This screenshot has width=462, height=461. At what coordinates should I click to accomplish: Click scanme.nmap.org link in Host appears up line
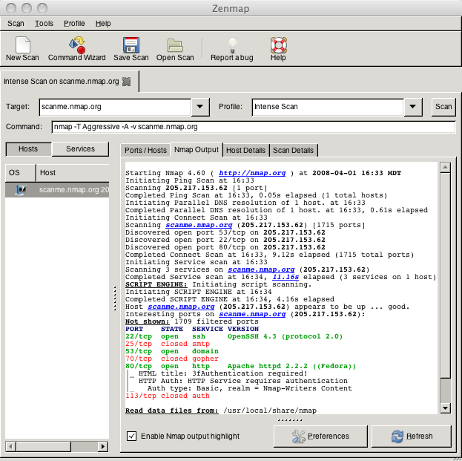pos(181,307)
